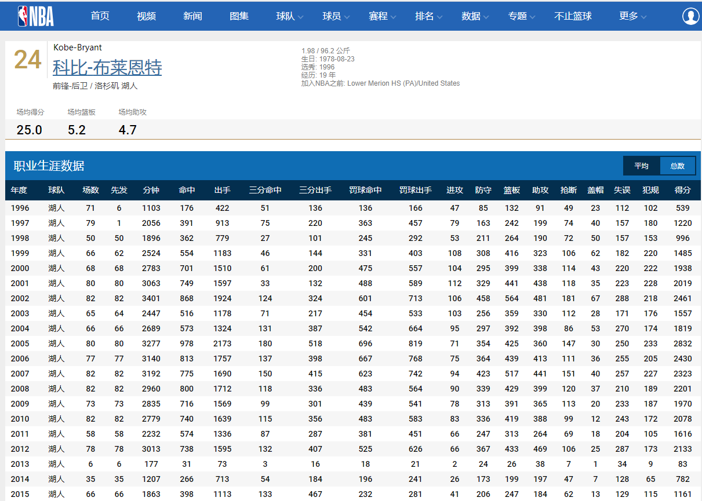
Task: Select steals value 181 in 2002 row
Action: [x=569, y=298]
